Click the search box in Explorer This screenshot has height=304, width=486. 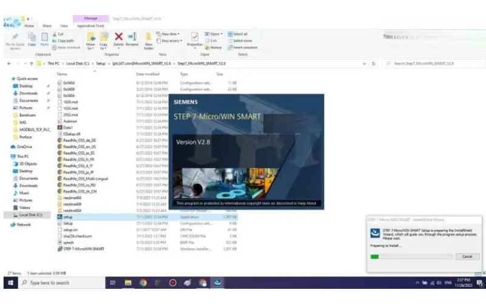(434, 63)
